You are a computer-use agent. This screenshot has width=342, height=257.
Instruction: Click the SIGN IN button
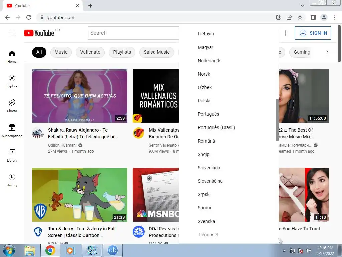coord(313,33)
